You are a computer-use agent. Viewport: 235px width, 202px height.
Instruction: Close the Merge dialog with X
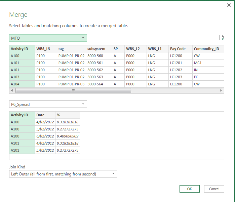[229, 5]
